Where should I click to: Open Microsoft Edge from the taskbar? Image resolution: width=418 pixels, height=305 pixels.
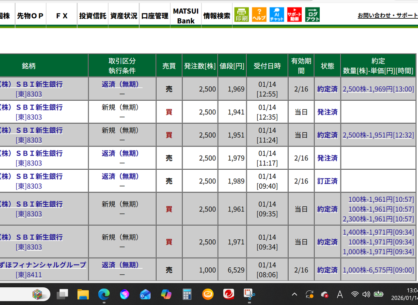coord(104,295)
